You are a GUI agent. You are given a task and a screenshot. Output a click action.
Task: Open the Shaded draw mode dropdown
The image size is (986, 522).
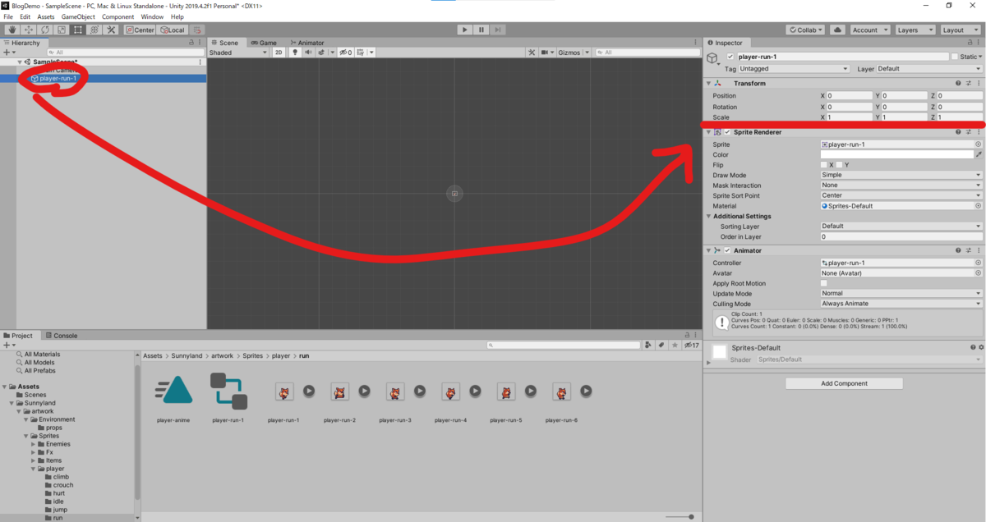coord(238,53)
